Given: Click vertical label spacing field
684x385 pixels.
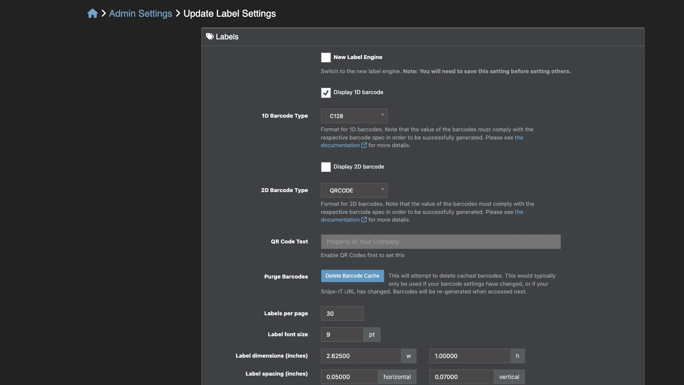Looking at the screenshot, I should (462, 377).
